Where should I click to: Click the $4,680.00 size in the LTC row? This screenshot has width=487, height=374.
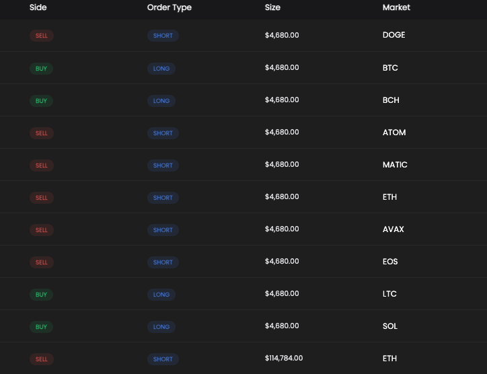tap(282, 293)
